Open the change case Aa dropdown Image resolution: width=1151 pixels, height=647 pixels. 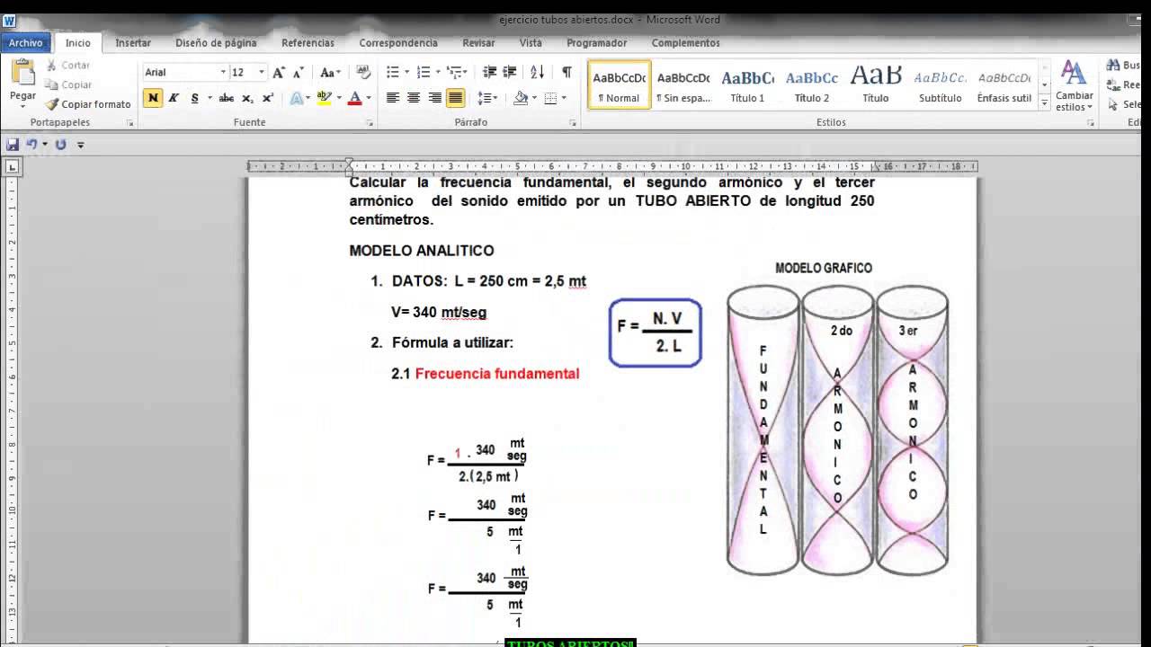tap(330, 73)
